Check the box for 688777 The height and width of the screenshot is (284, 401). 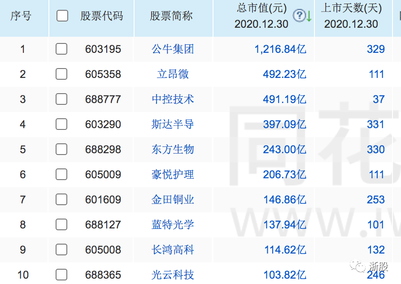tap(61, 99)
